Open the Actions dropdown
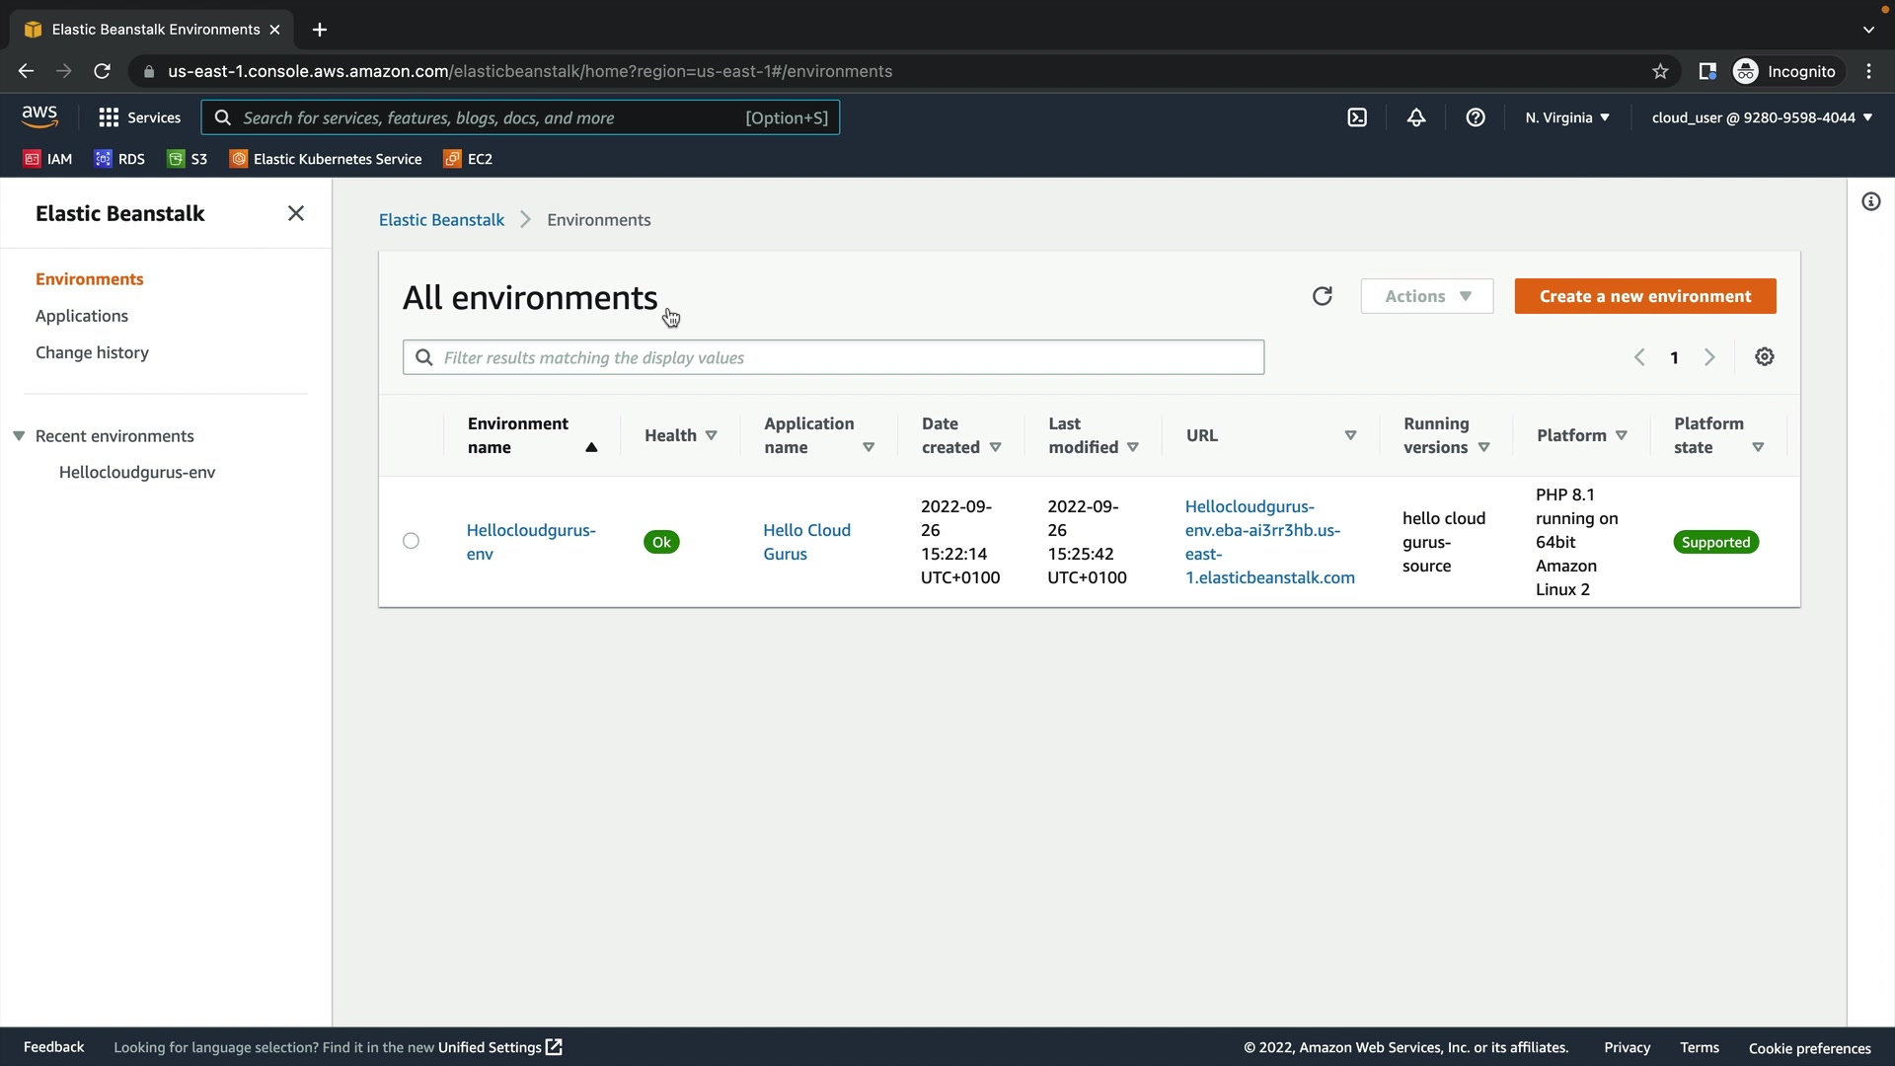Screen dimensions: 1895x1066 [1427, 296]
